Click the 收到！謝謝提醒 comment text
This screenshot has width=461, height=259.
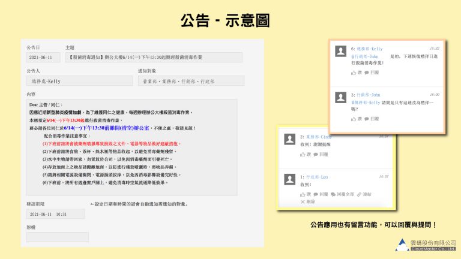(x=315, y=144)
